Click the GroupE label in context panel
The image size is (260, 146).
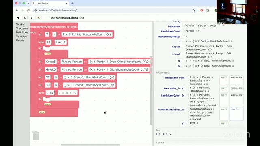(176, 47)
